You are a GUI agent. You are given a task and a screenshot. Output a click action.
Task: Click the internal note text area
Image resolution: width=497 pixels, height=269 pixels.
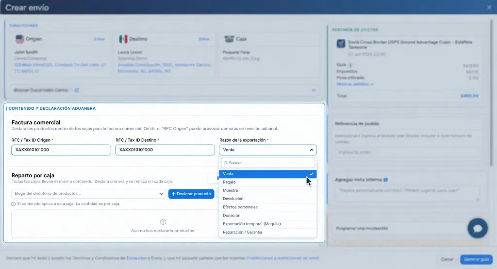coord(407,194)
